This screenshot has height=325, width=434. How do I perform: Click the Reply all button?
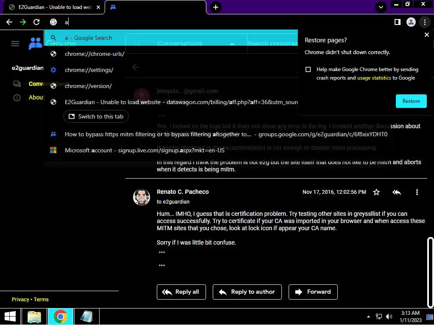[x=181, y=292]
